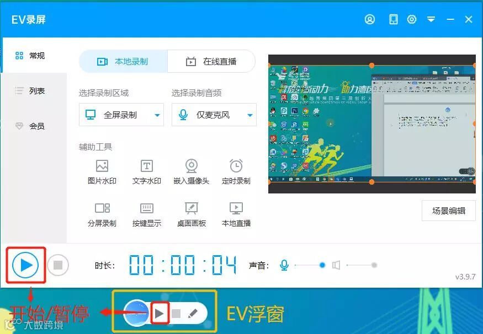Click the 时长 timer display

(x=183, y=265)
